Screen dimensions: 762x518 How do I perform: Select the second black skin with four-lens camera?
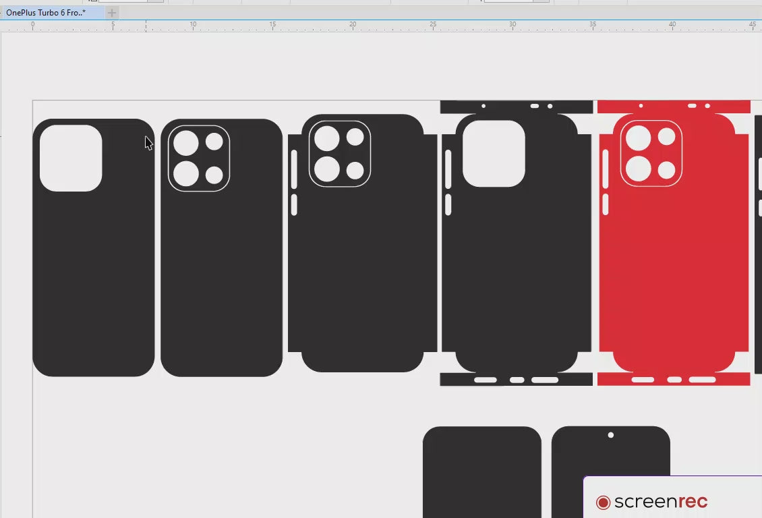coord(221,283)
